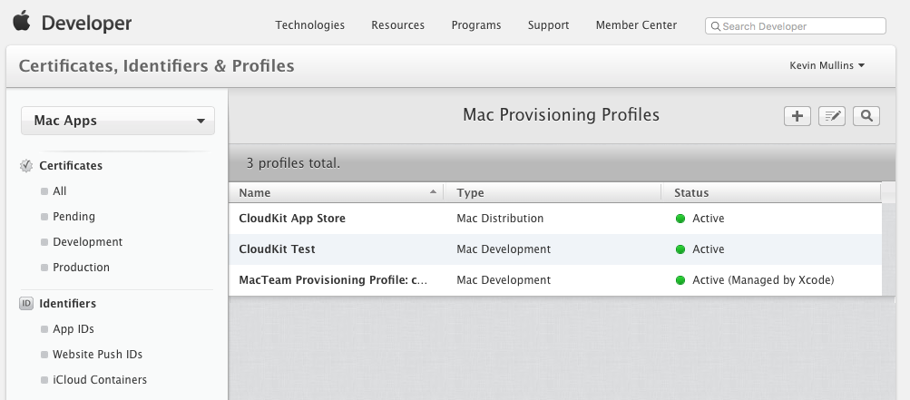Show Pending certificates
This screenshot has width=910, height=400.
click(x=73, y=217)
